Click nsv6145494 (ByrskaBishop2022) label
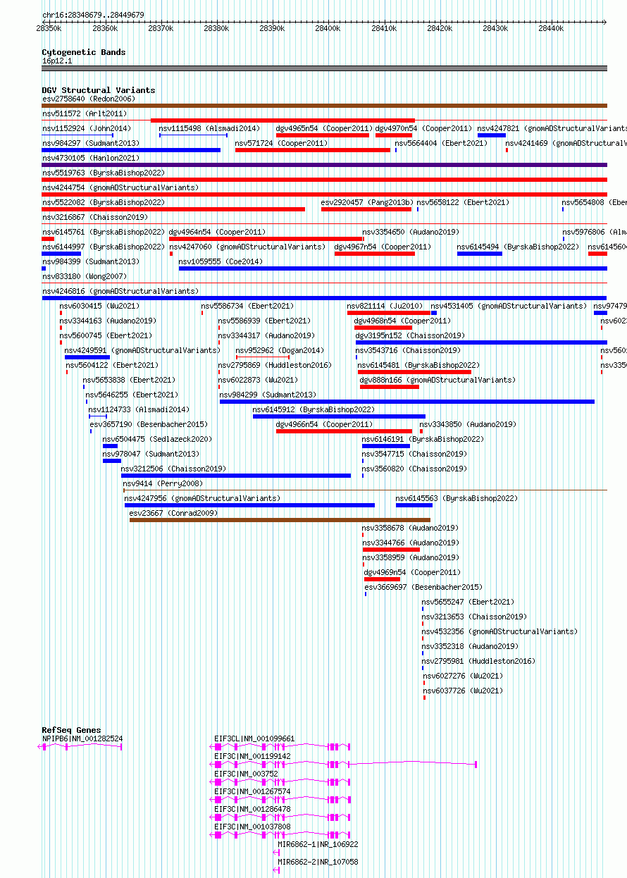627x878 pixels. (x=518, y=247)
